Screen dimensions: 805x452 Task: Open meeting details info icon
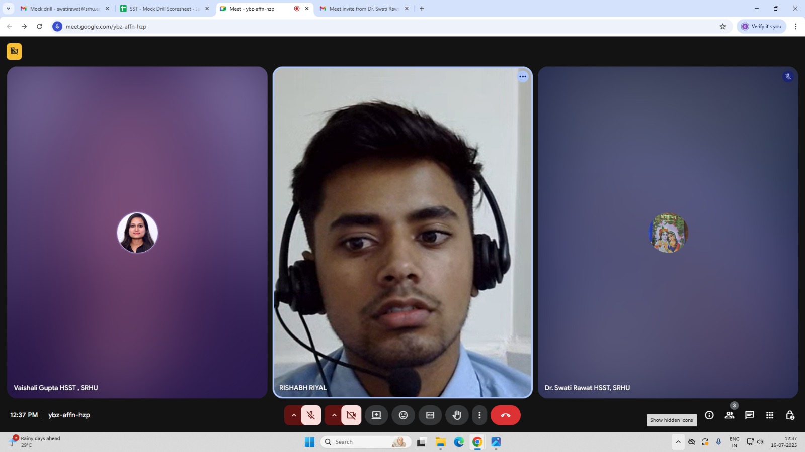[x=709, y=415]
